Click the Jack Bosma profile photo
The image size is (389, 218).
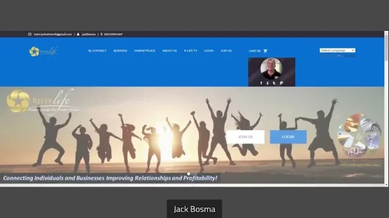[271, 68]
